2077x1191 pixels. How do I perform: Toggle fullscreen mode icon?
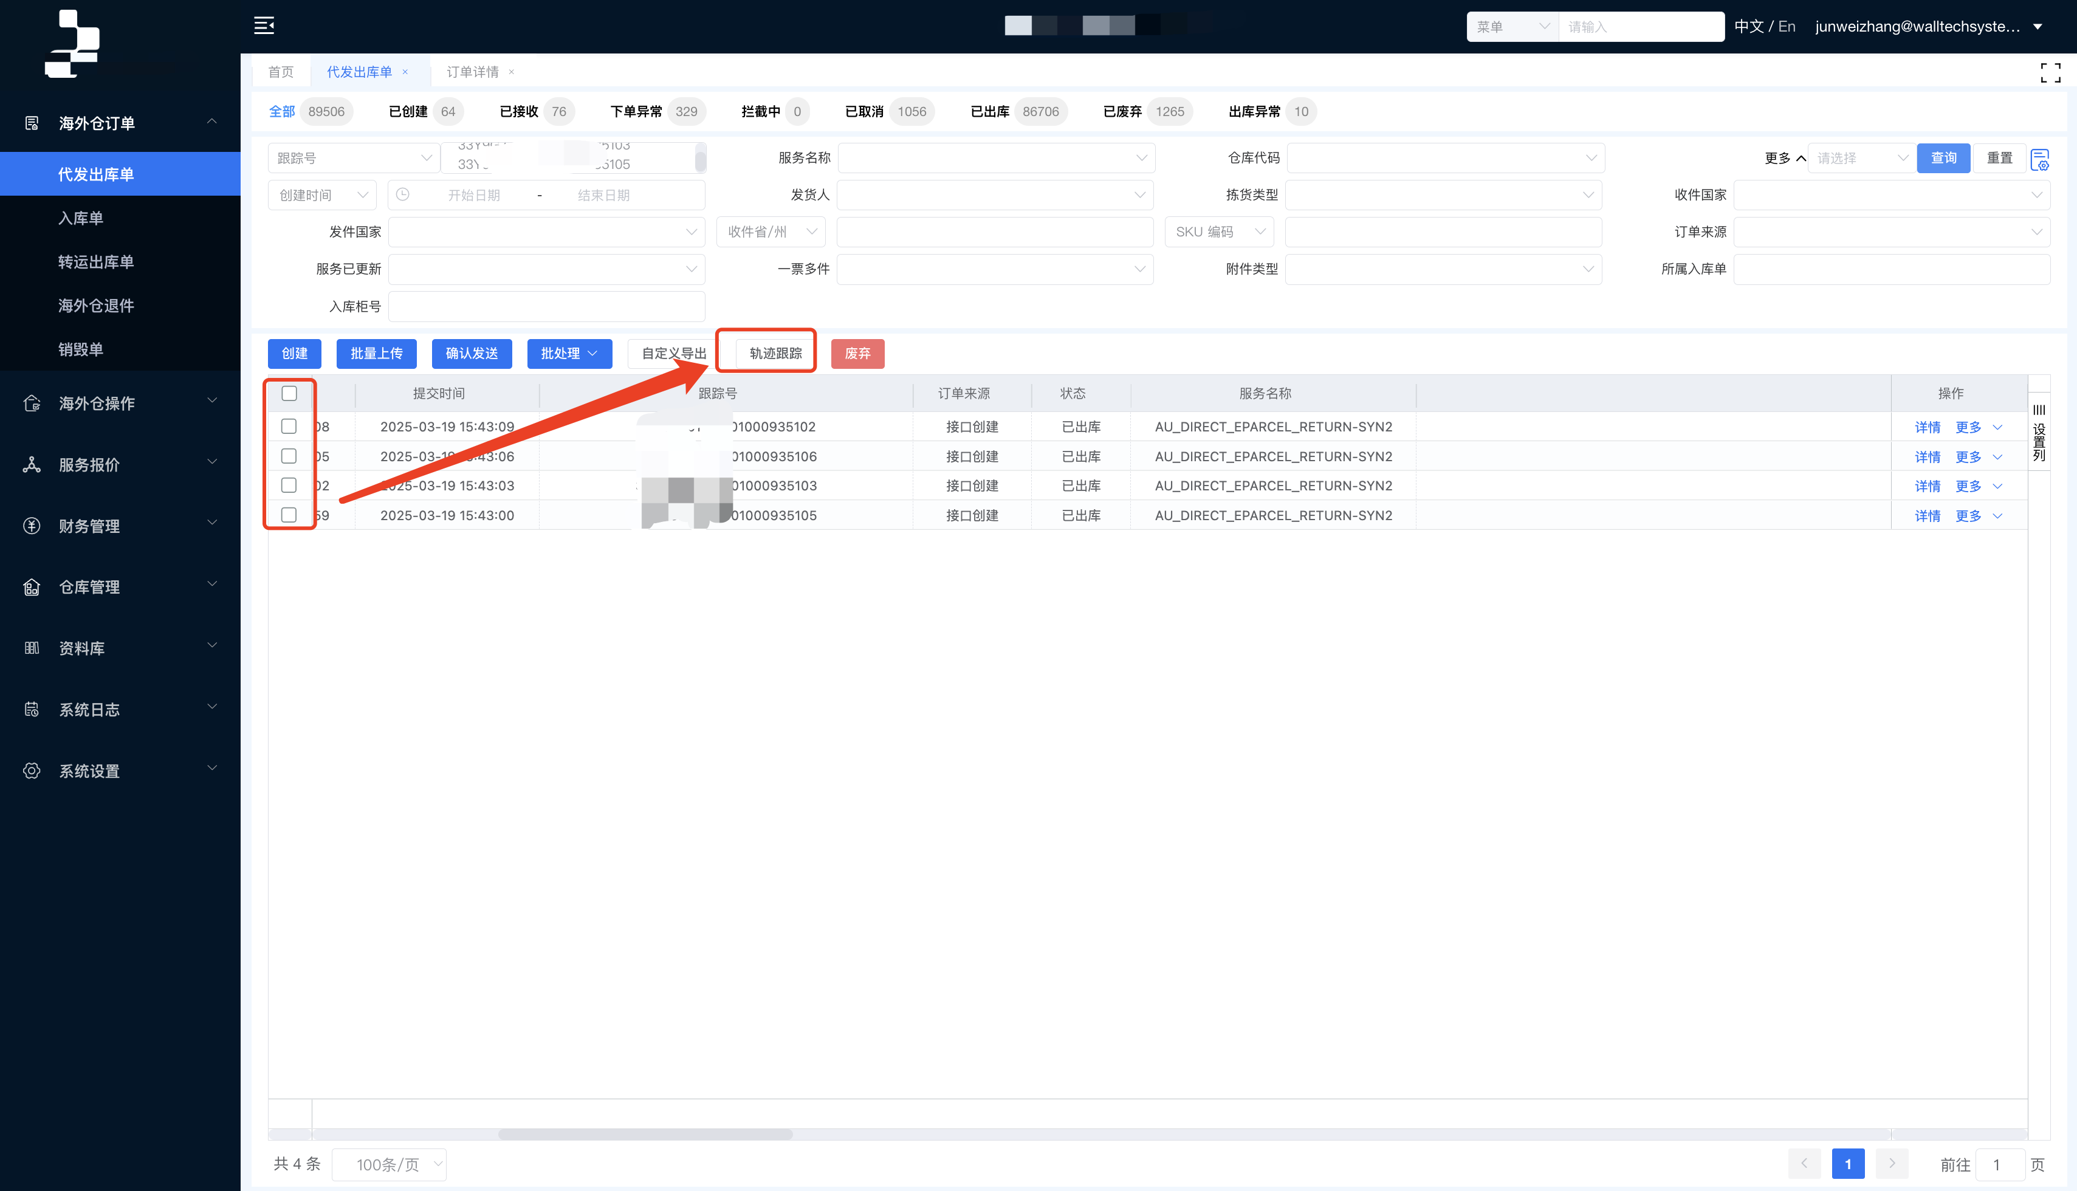(2050, 73)
